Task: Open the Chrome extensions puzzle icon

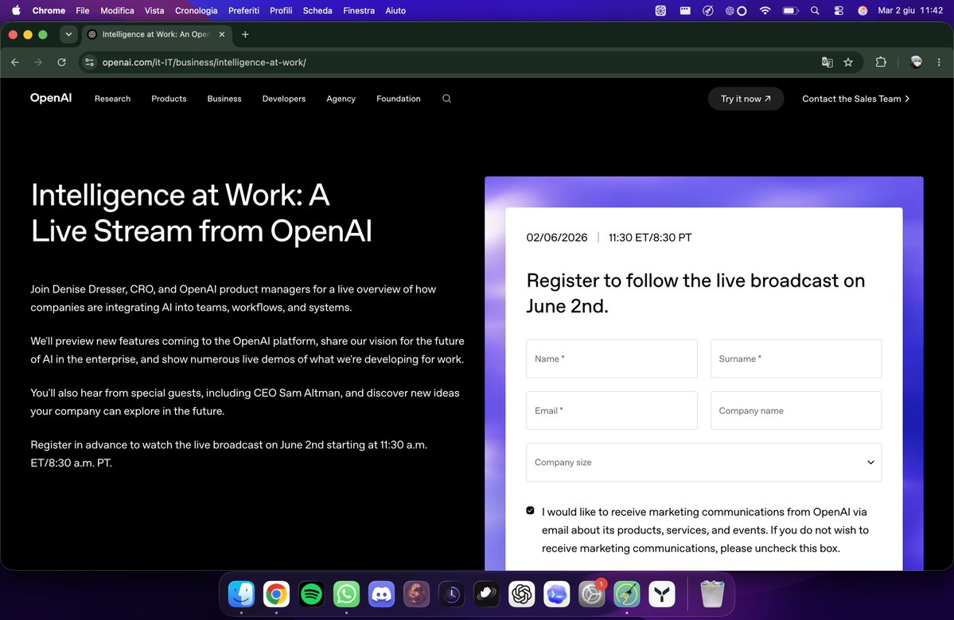Action: [880, 62]
